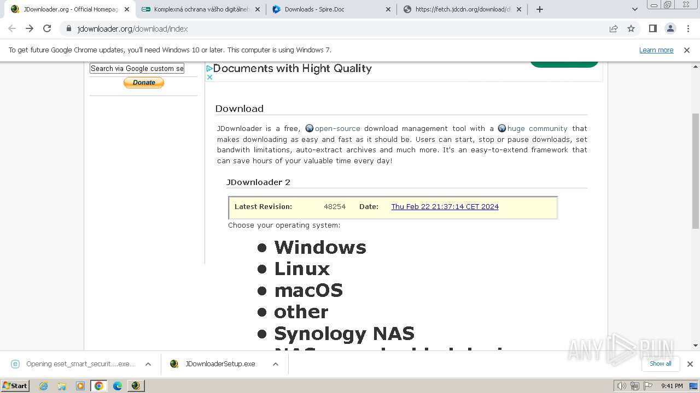Open Microsoft Edge from taskbar

pyautogui.click(x=118, y=386)
